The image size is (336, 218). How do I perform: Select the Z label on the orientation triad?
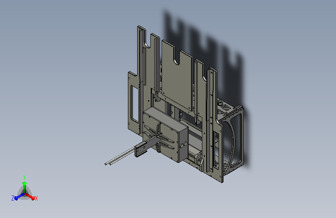[x=13, y=198]
